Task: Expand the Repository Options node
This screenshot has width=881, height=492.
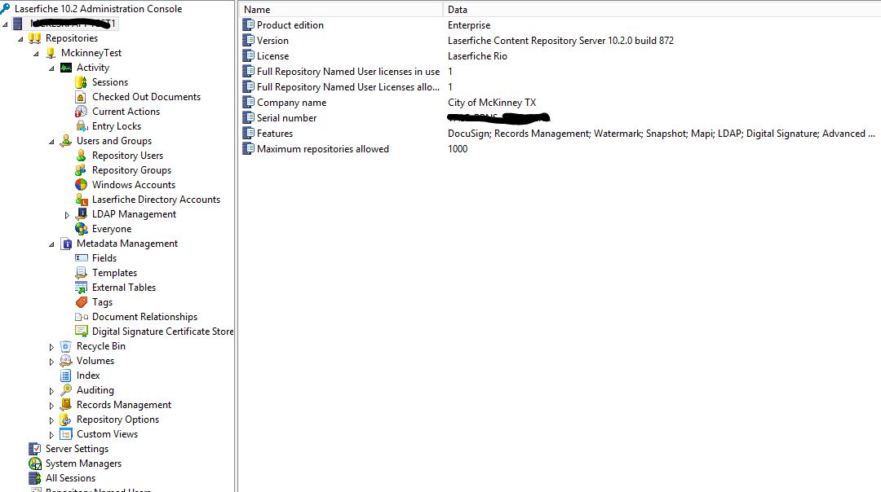Action: 51,420
